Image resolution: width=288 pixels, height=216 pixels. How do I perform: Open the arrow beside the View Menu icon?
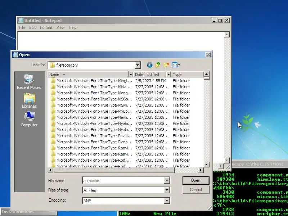[179, 65]
